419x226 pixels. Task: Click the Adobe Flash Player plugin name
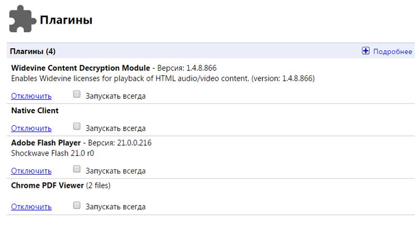coord(46,143)
